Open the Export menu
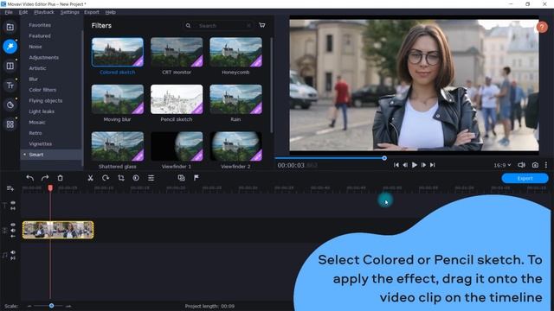The image size is (554, 311). point(92,12)
